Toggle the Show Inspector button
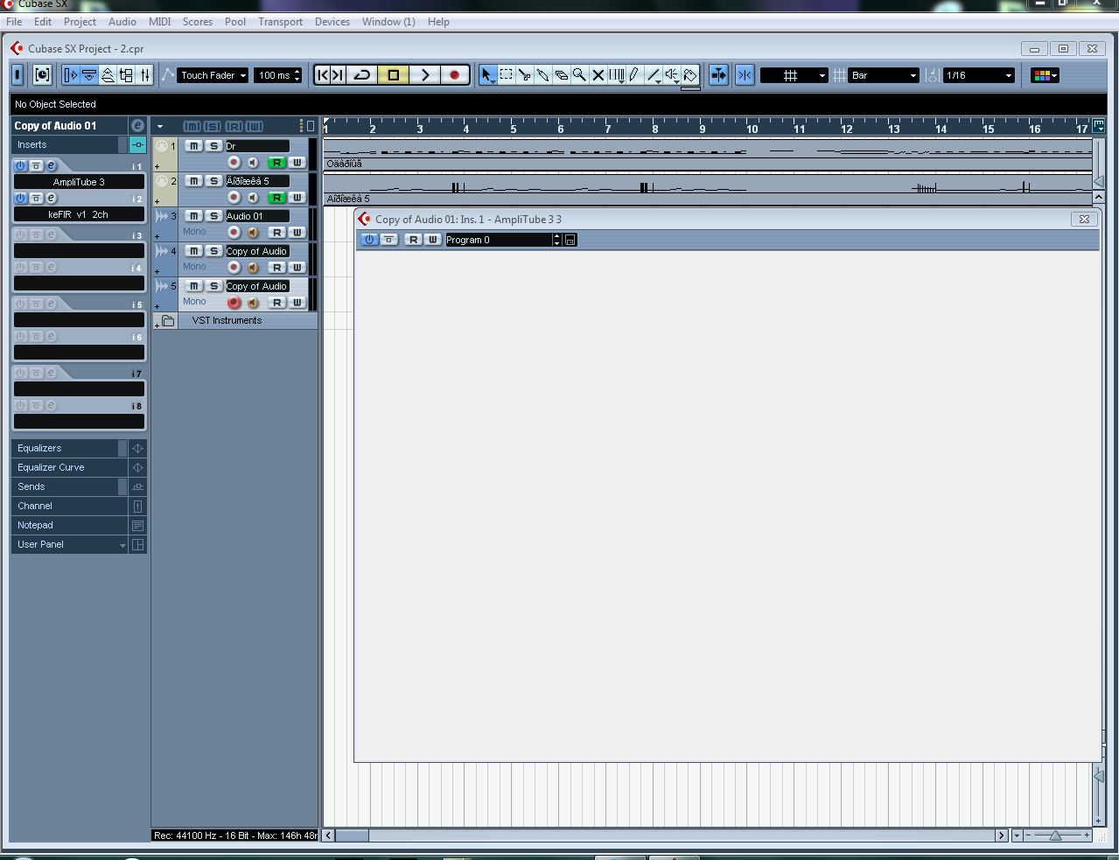The width and height of the screenshot is (1119, 860). click(71, 75)
